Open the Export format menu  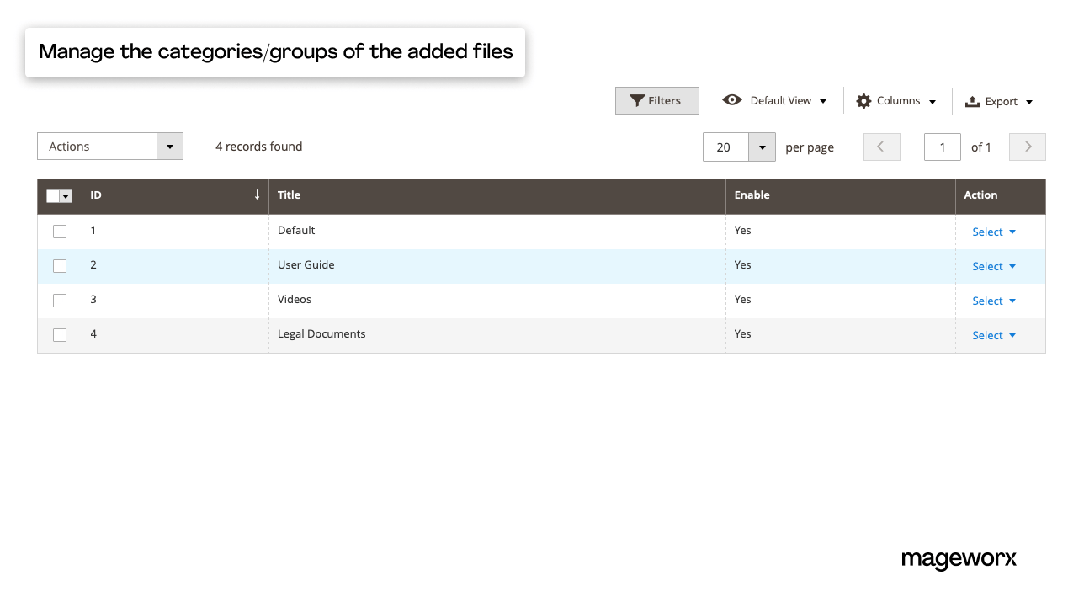[x=1028, y=101]
